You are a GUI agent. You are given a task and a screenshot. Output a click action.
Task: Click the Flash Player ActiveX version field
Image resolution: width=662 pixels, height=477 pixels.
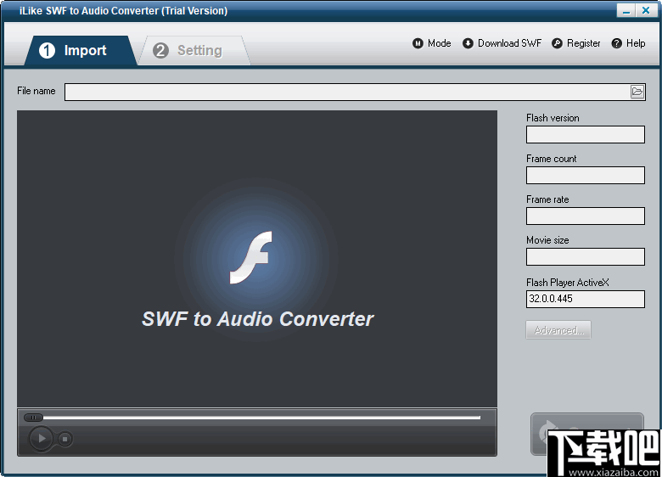(x=585, y=299)
